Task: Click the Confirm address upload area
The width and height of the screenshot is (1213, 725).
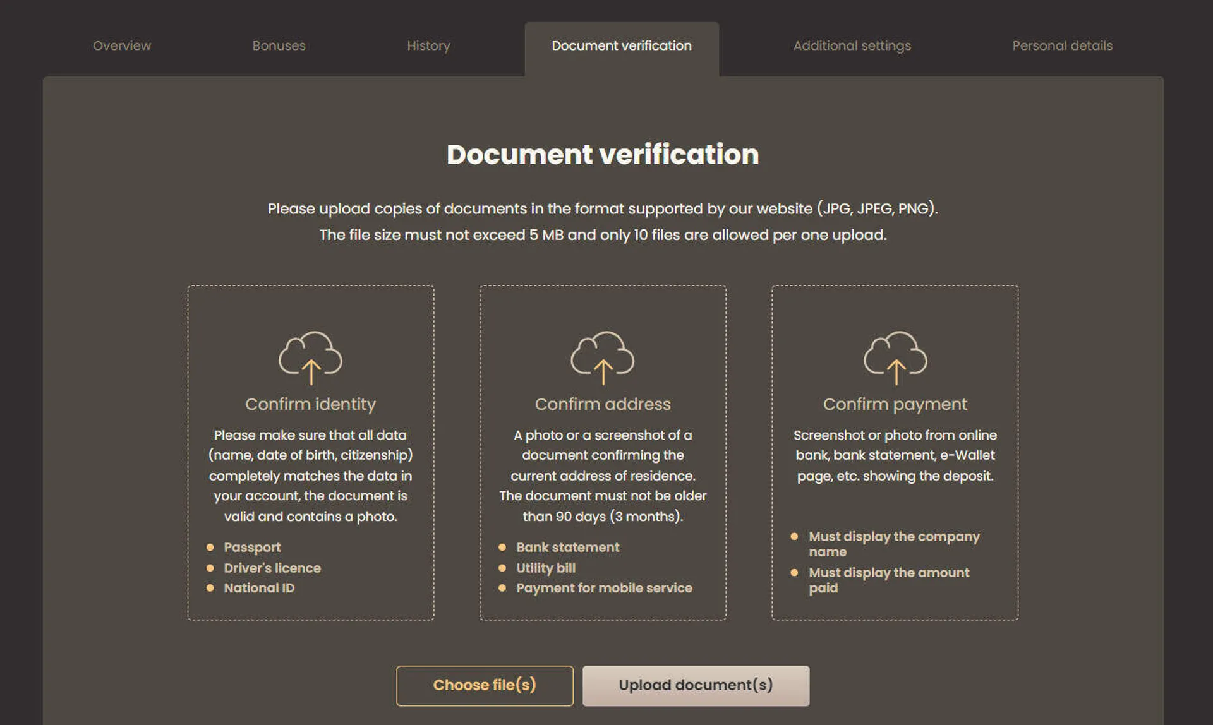Action: point(603,452)
